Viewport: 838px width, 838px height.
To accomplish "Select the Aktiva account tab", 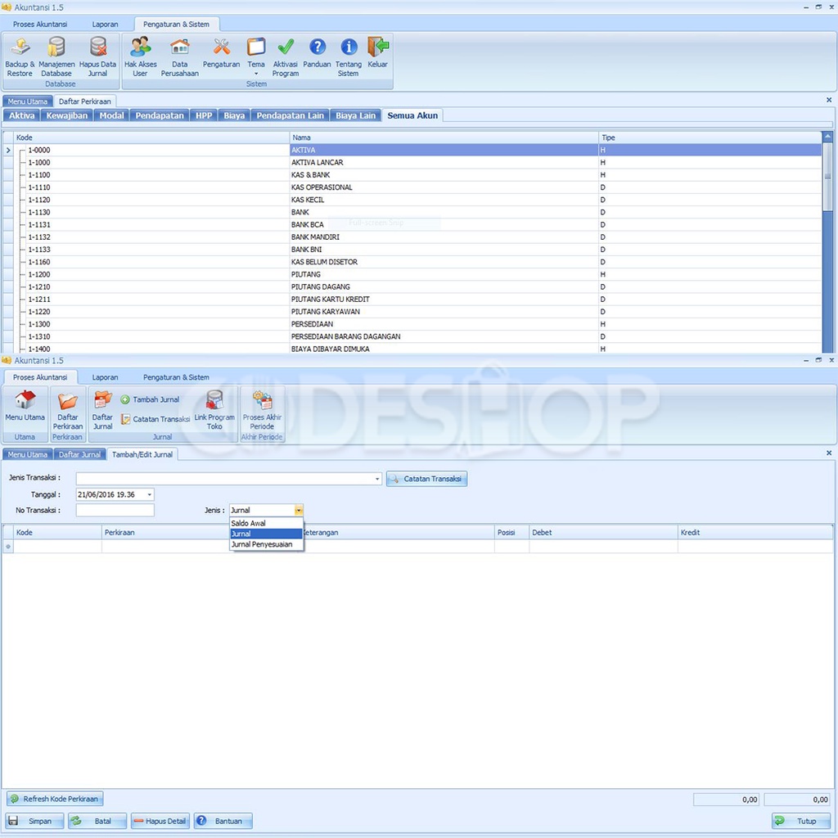I will [x=21, y=115].
